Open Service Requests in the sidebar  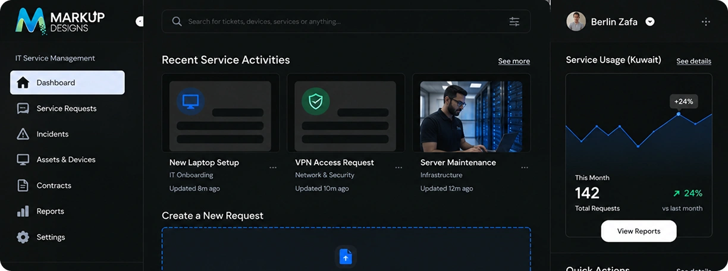67,109
